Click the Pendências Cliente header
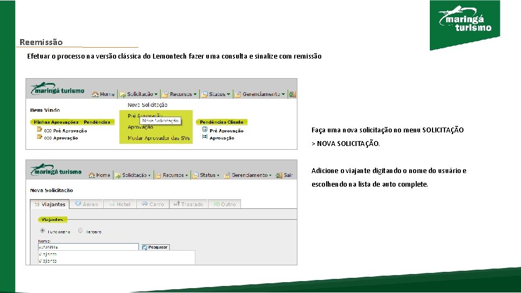521x293 pixels. 221,122
